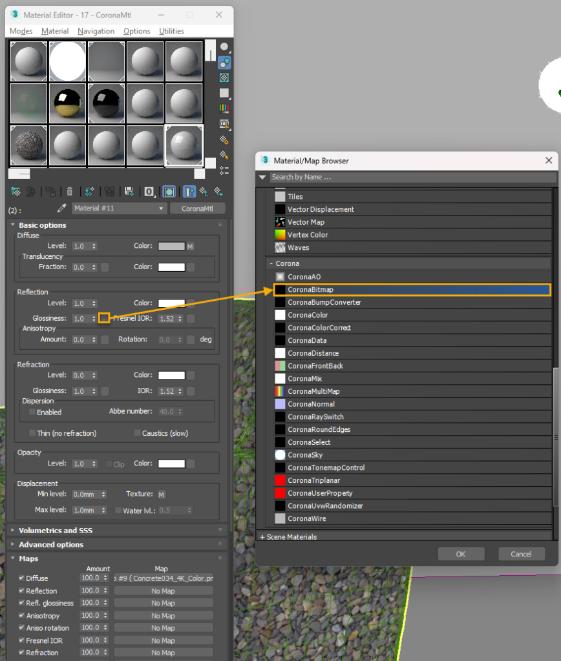Open the Material menu
The height and width of the screenshot is (661, 561).
[55, 31]
